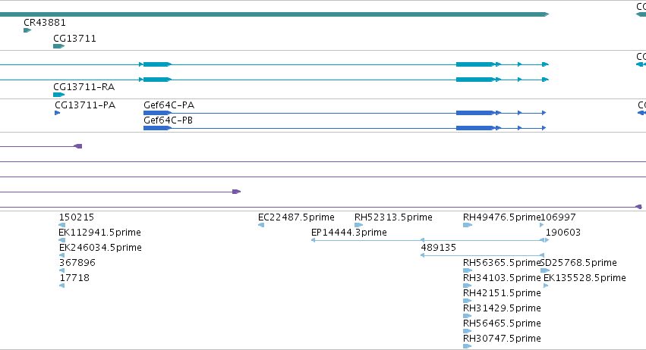Select the light-blue line beneath the 489135 label
The width and height of the screenshot is (646, 350).
pos(483,255)
